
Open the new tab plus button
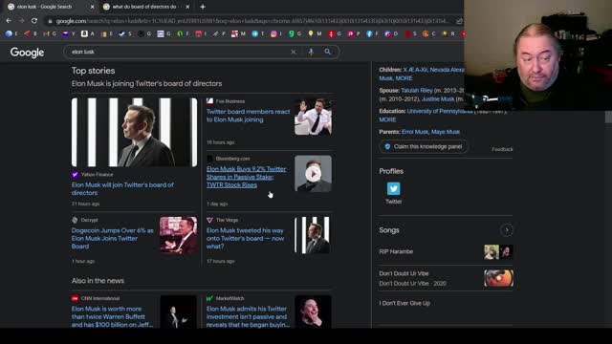click(203, 7)
